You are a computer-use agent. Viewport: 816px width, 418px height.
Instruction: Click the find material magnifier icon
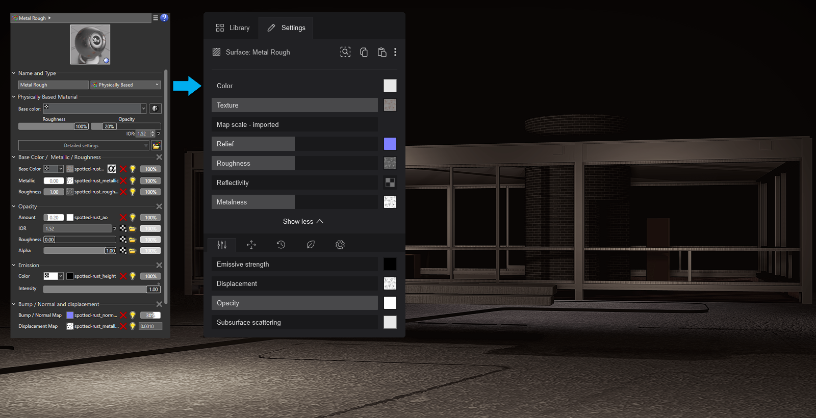[345, 52]
